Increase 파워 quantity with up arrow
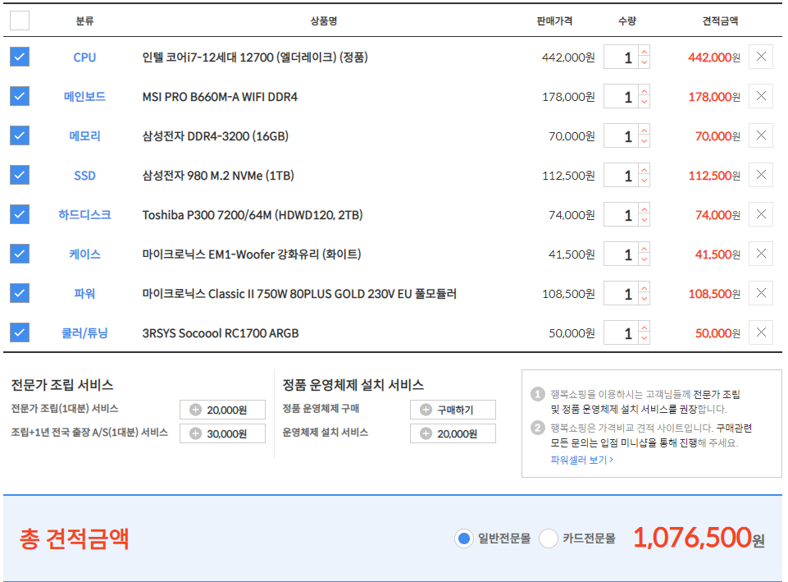The width and height of the screenshot is (788, 582). pos(645,288)
